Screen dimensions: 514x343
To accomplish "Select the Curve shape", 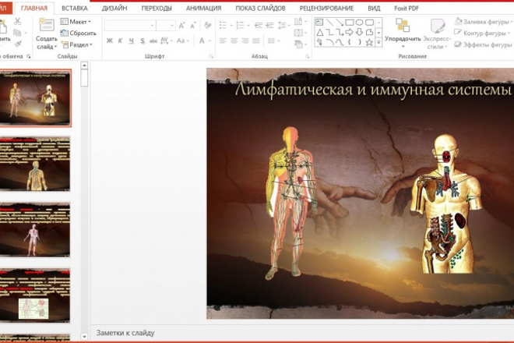I will 340,42.
